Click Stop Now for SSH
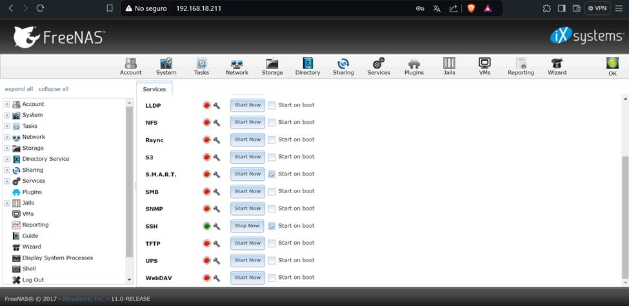 [x=248, y=226]
